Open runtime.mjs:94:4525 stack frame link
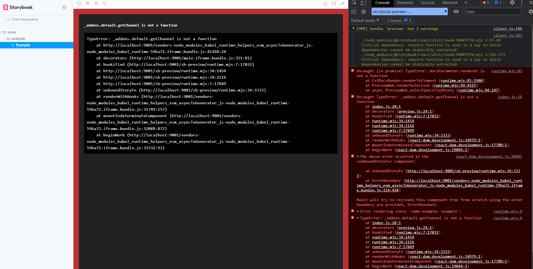The image size is (533, 269). click(455, 85)
